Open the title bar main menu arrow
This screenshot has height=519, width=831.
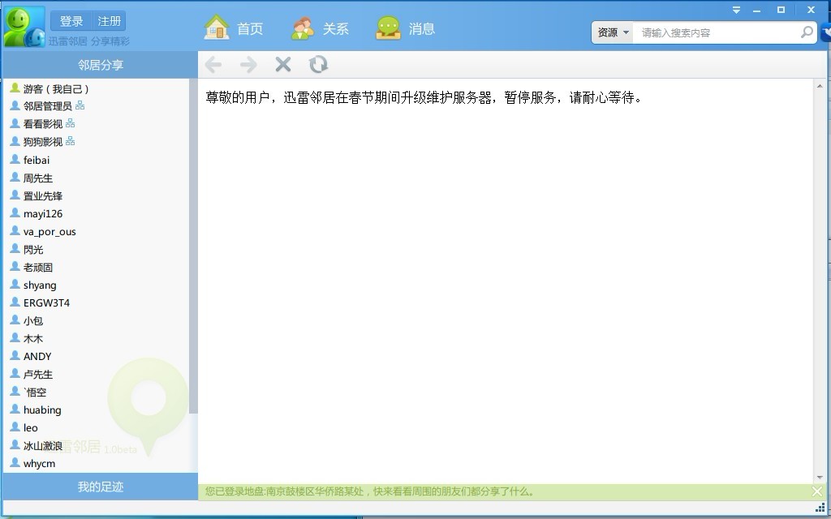tap(736, 11)
